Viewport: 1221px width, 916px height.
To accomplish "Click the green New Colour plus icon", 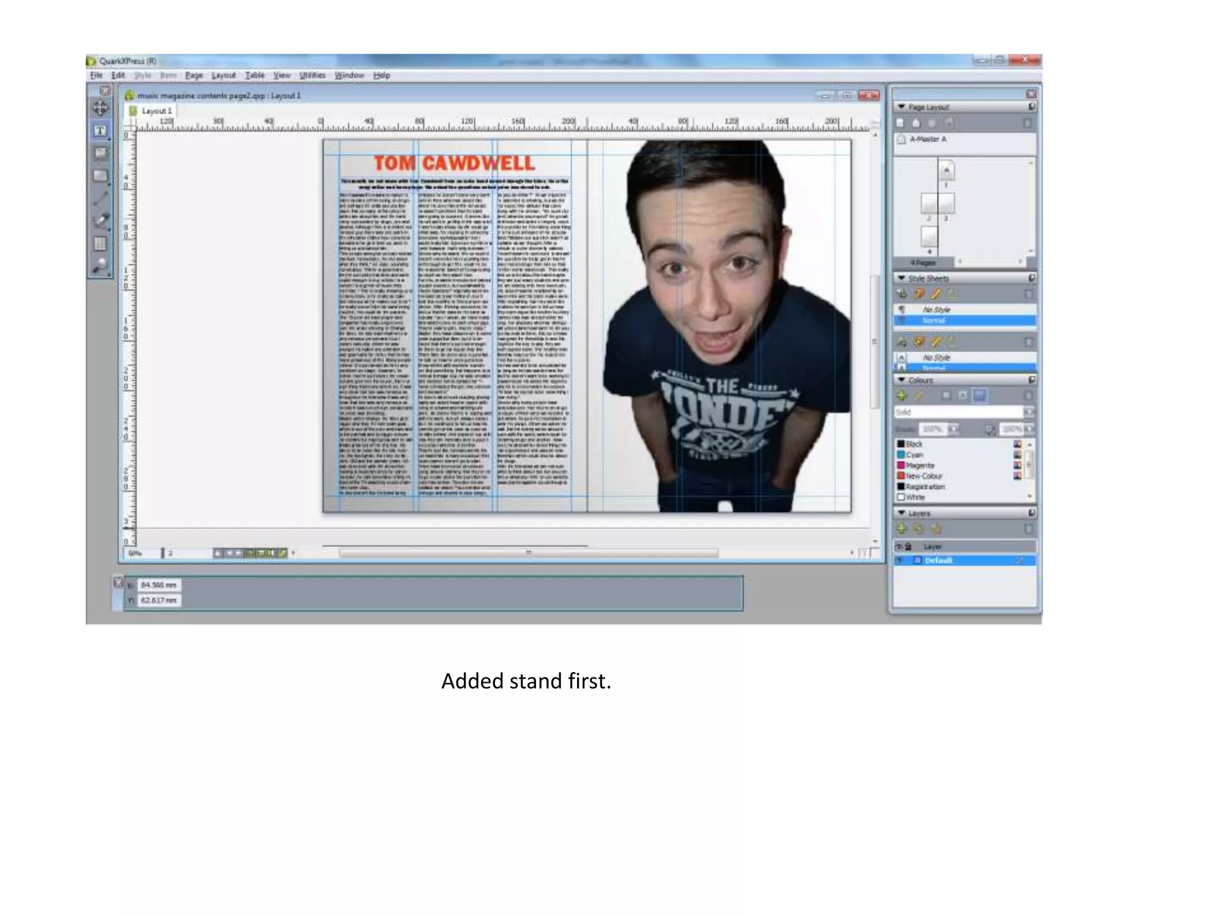I will 901,395.
